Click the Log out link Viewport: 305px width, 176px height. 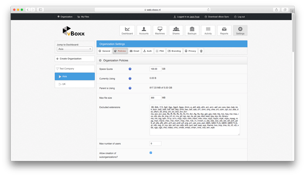[239, 17]
